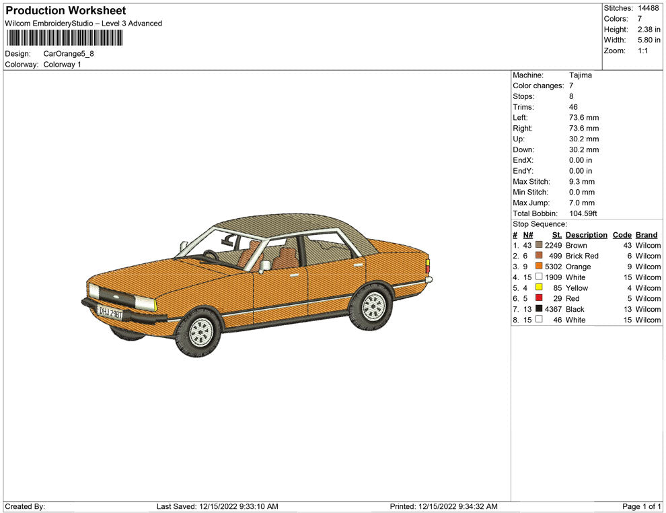The height and width of the screenshot is (513, 666).
Task: Click the Description column header
Action: (586, 235)
